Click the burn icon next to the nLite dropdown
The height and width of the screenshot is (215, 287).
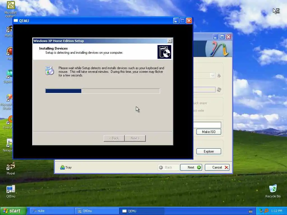point(219,76)
